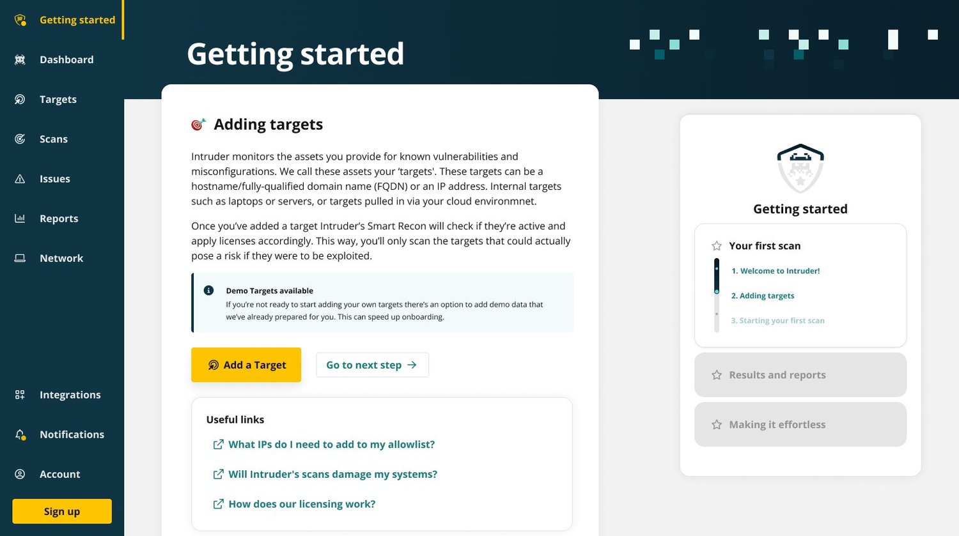Screen dimensions: 959x536
Task: Open the Scans section via its icon
Action: (x=19, y=139)
